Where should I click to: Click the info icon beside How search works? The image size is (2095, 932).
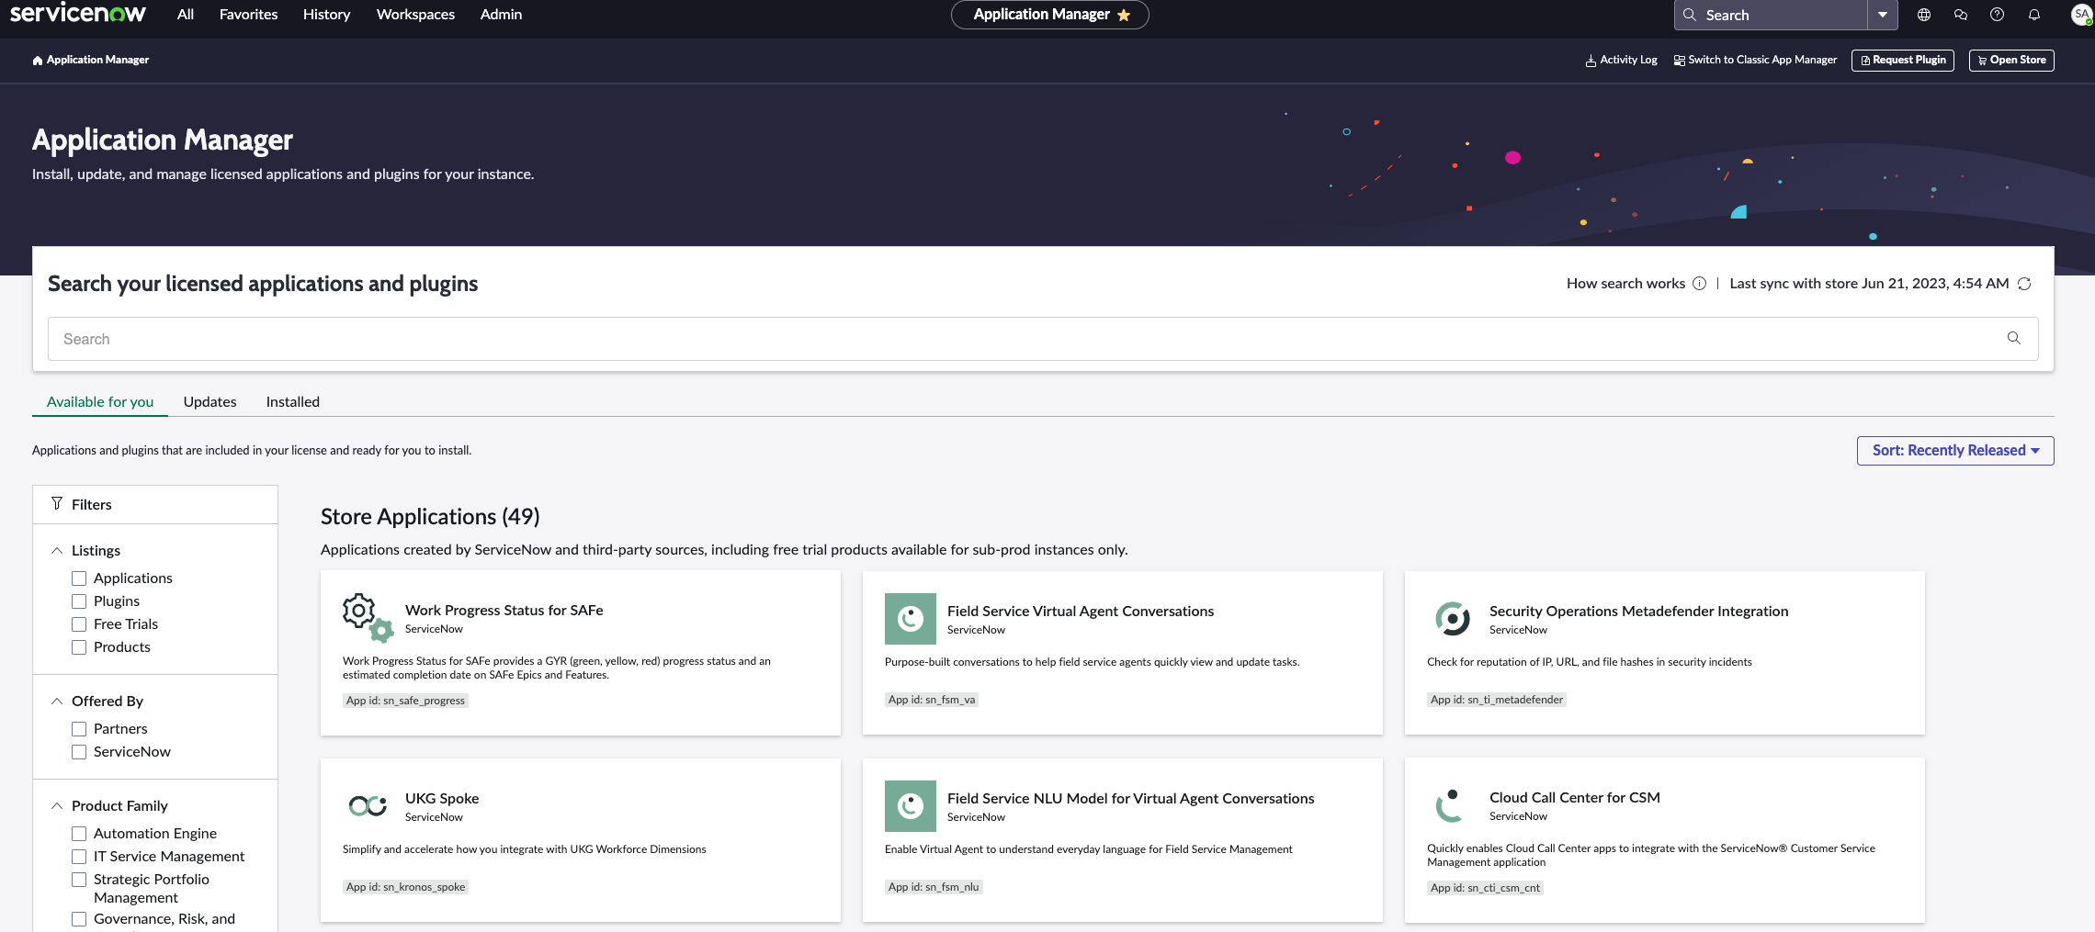[x=1700, y=284]
